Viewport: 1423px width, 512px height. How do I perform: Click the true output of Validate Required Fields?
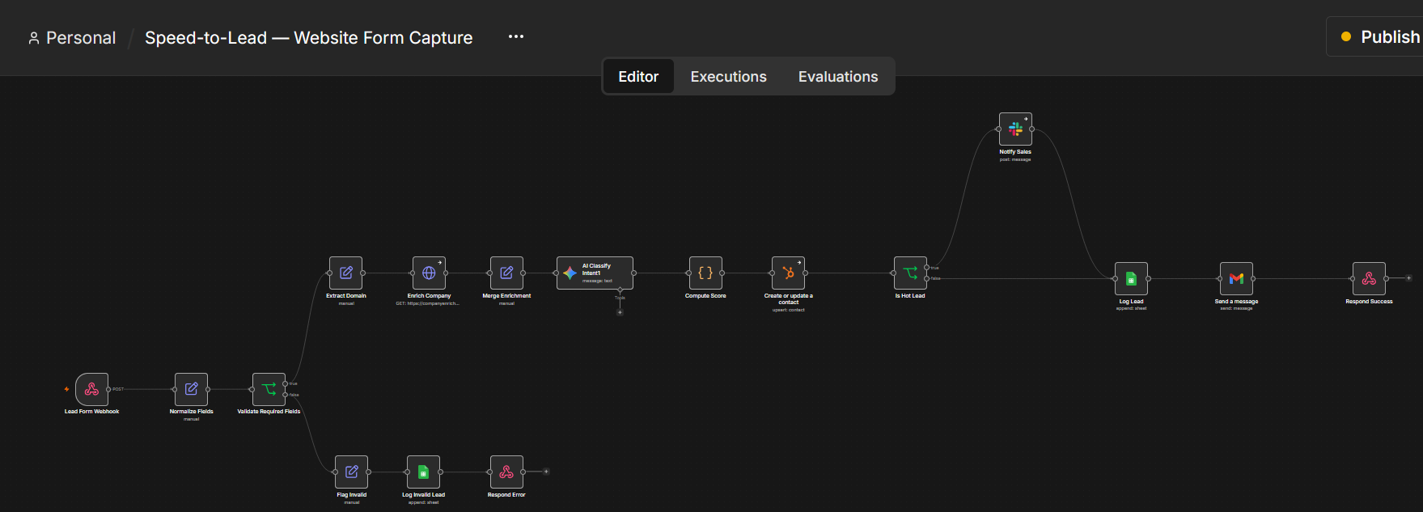(x=286, y=383)
